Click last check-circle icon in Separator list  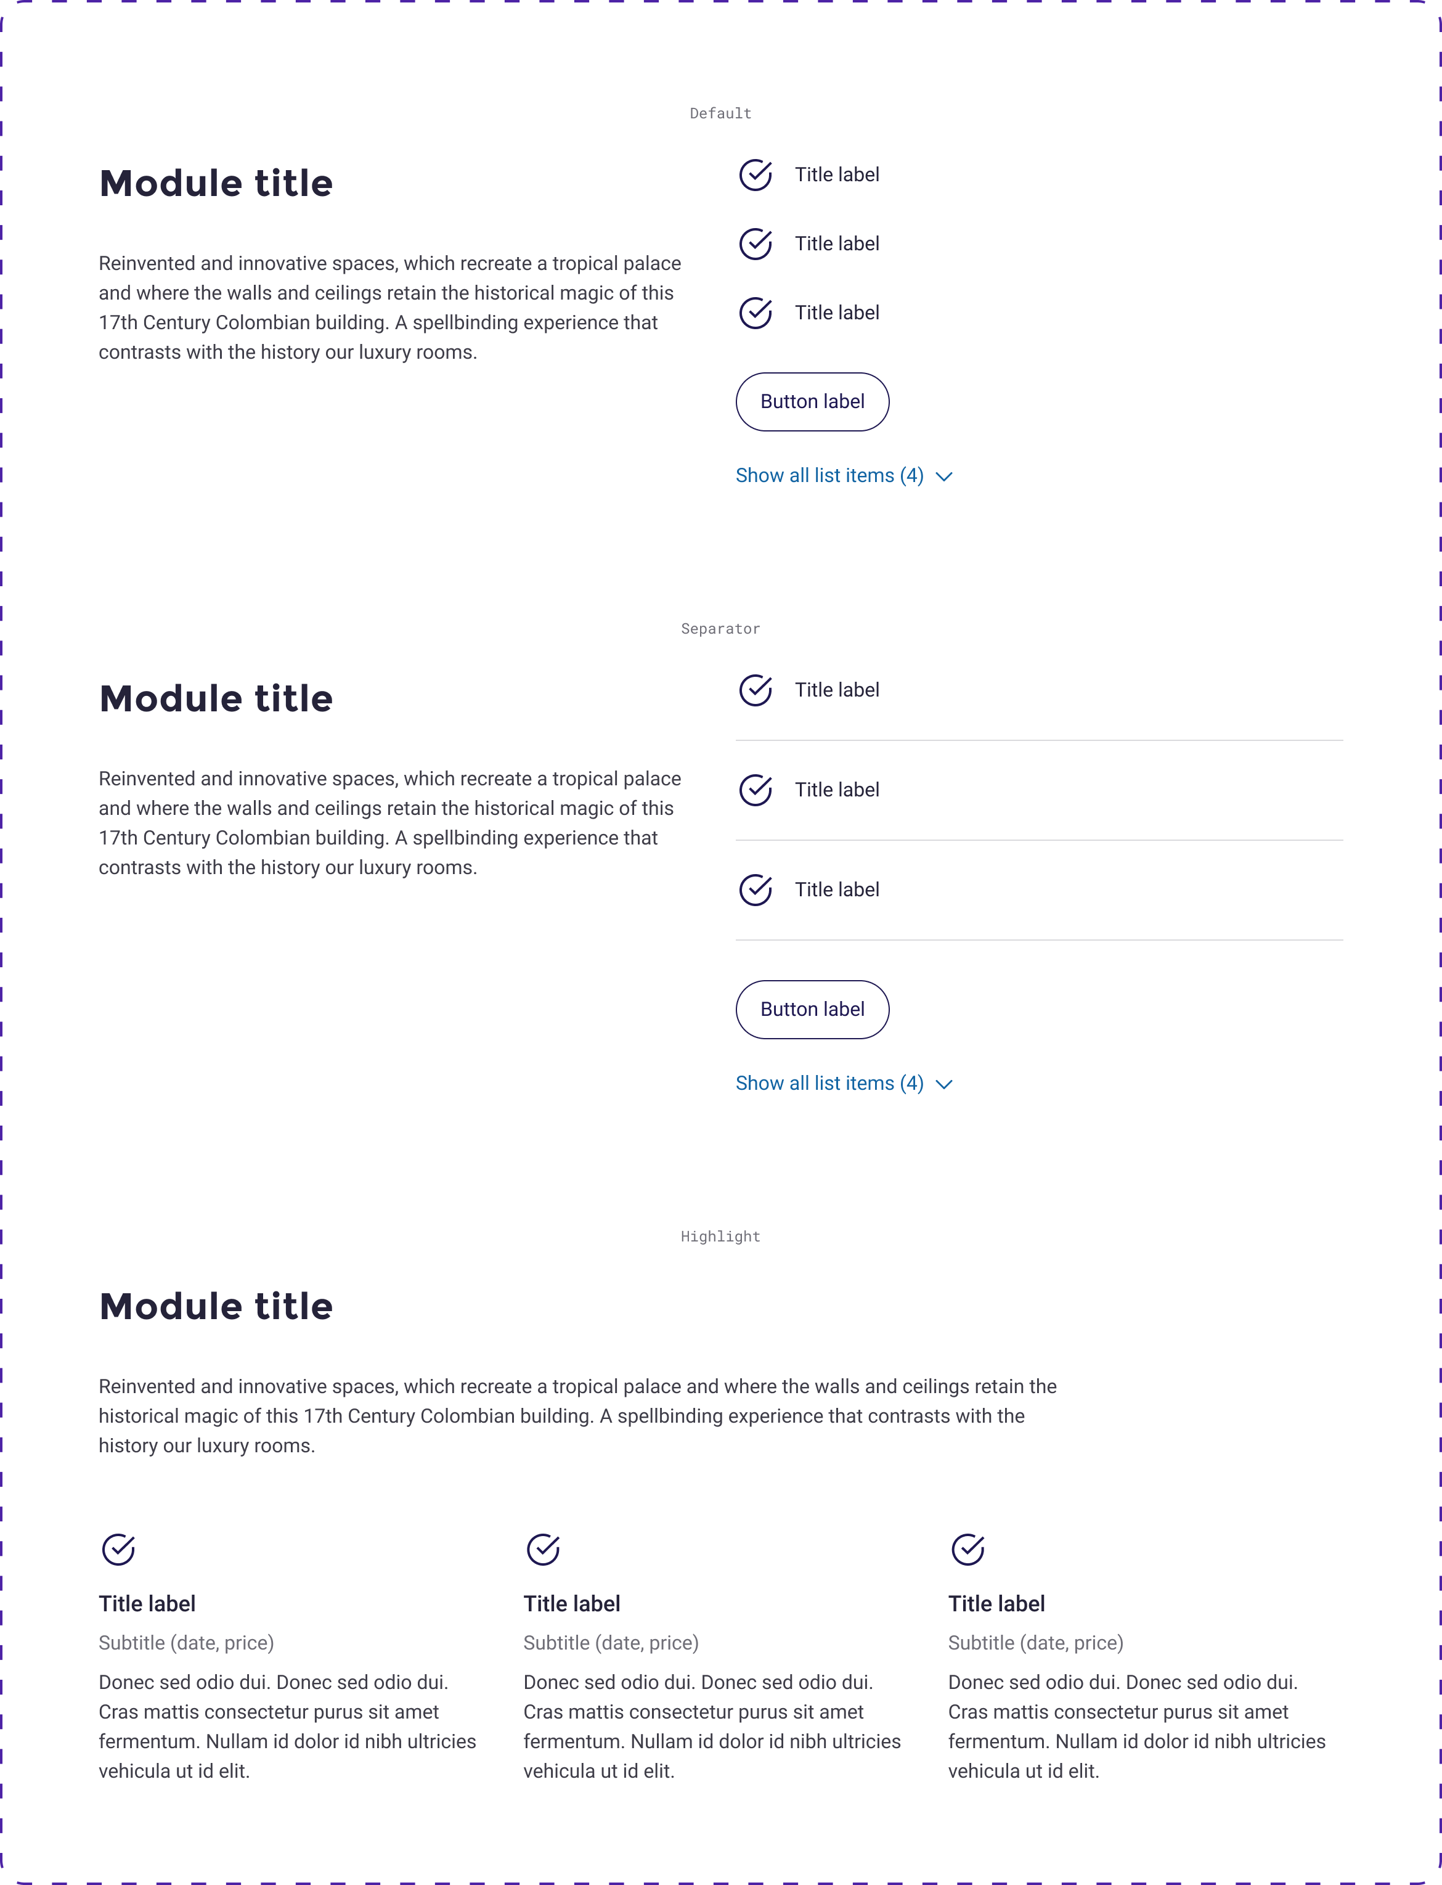point(756,889)
